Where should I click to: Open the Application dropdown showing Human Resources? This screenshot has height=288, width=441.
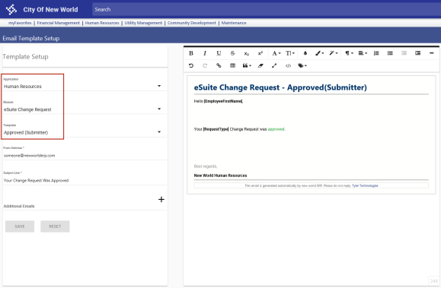[x=85, y=86]
